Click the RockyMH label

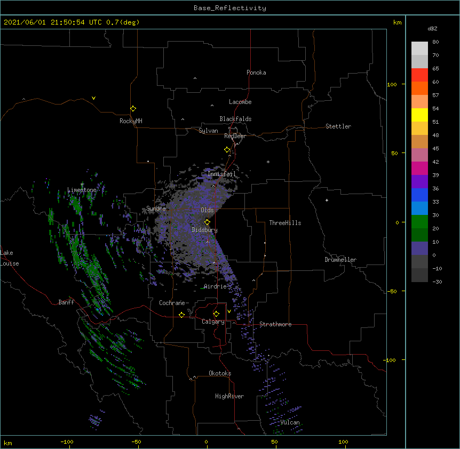[131, 121]
